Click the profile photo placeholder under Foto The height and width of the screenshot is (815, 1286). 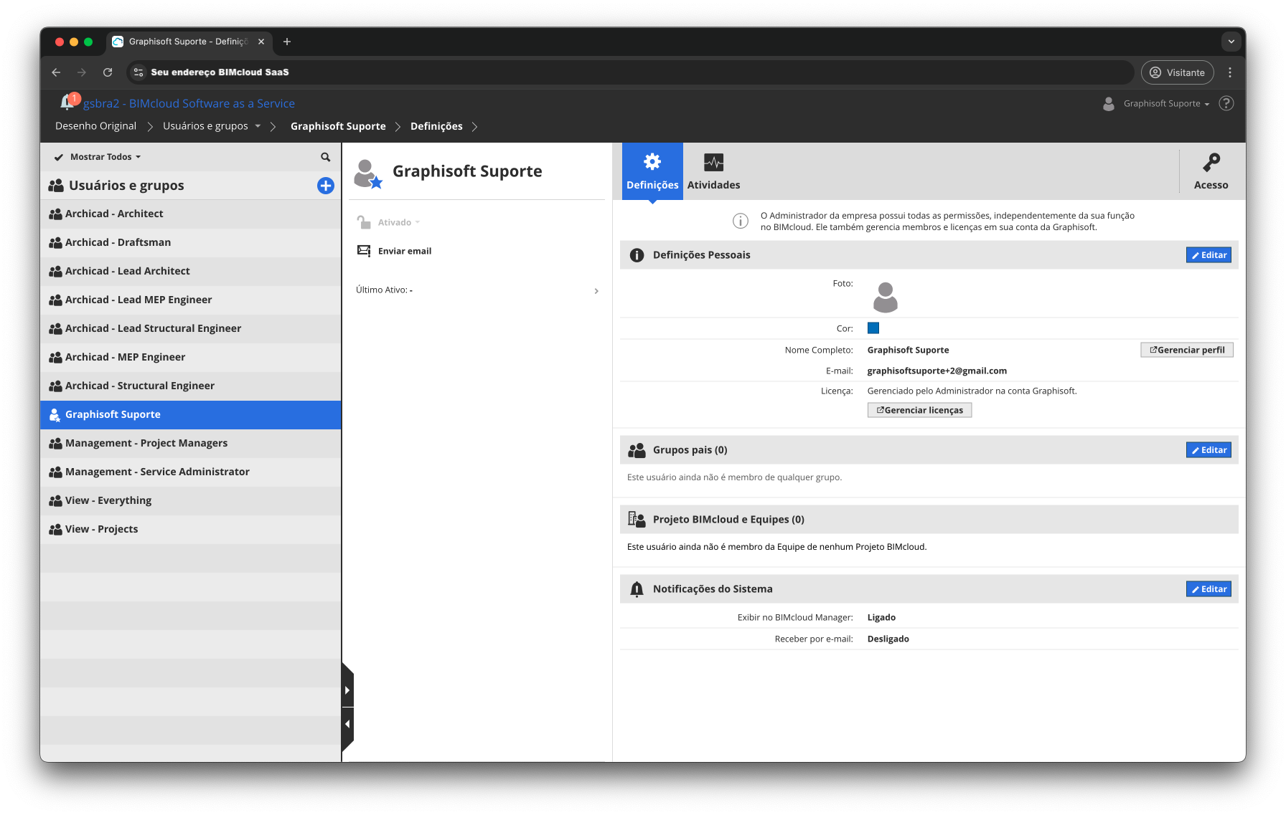(x=886, y=297)
